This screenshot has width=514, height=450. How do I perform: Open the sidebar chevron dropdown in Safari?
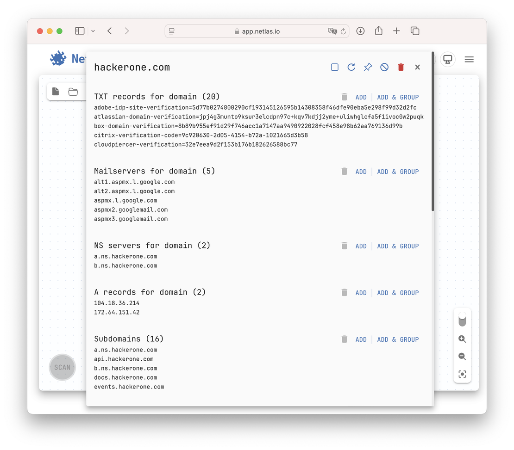click(93, 31)
